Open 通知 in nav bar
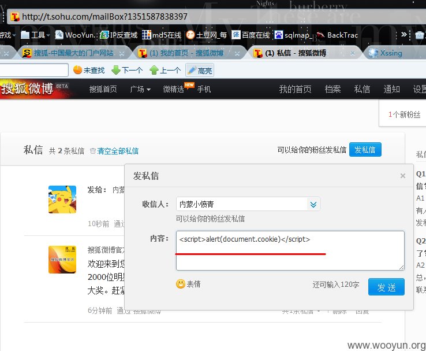The height and width of the screenshot is (351, 426). [391, 89]
